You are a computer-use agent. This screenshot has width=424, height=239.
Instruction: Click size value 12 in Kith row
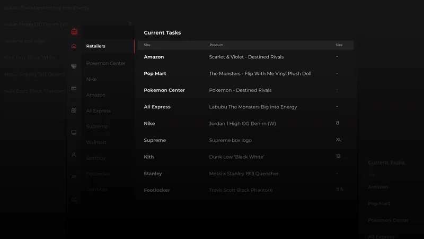coord(338,156)
